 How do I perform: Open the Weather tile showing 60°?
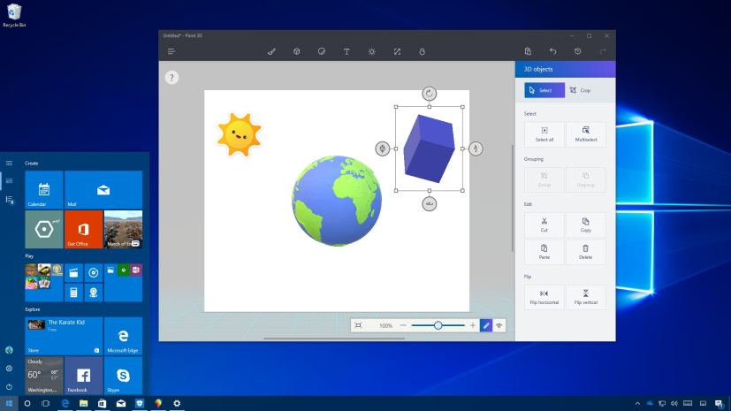click(x=44, y=376)
